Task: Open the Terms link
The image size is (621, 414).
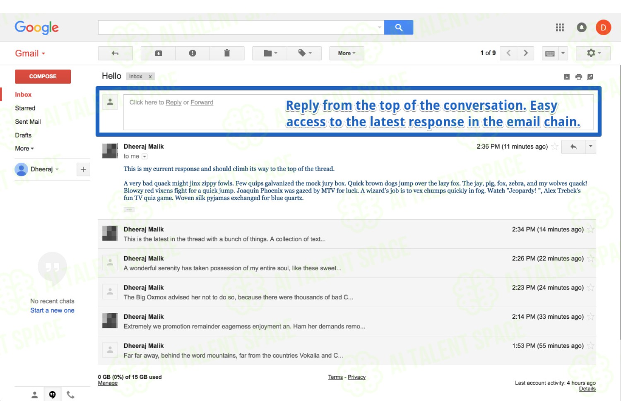Action: pyautogui.click(x=335, y=377)
